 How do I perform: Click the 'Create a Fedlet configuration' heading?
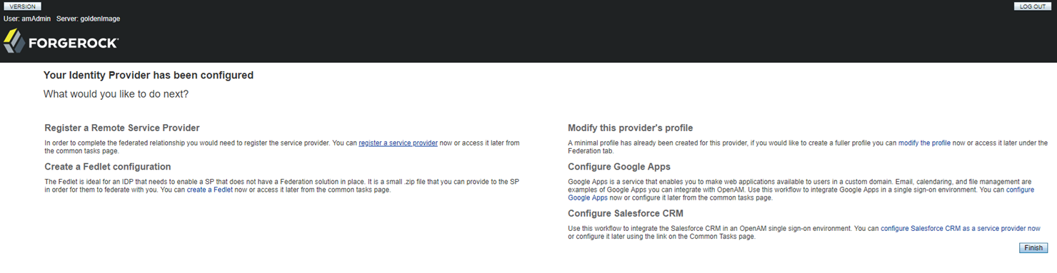[108, 167]
